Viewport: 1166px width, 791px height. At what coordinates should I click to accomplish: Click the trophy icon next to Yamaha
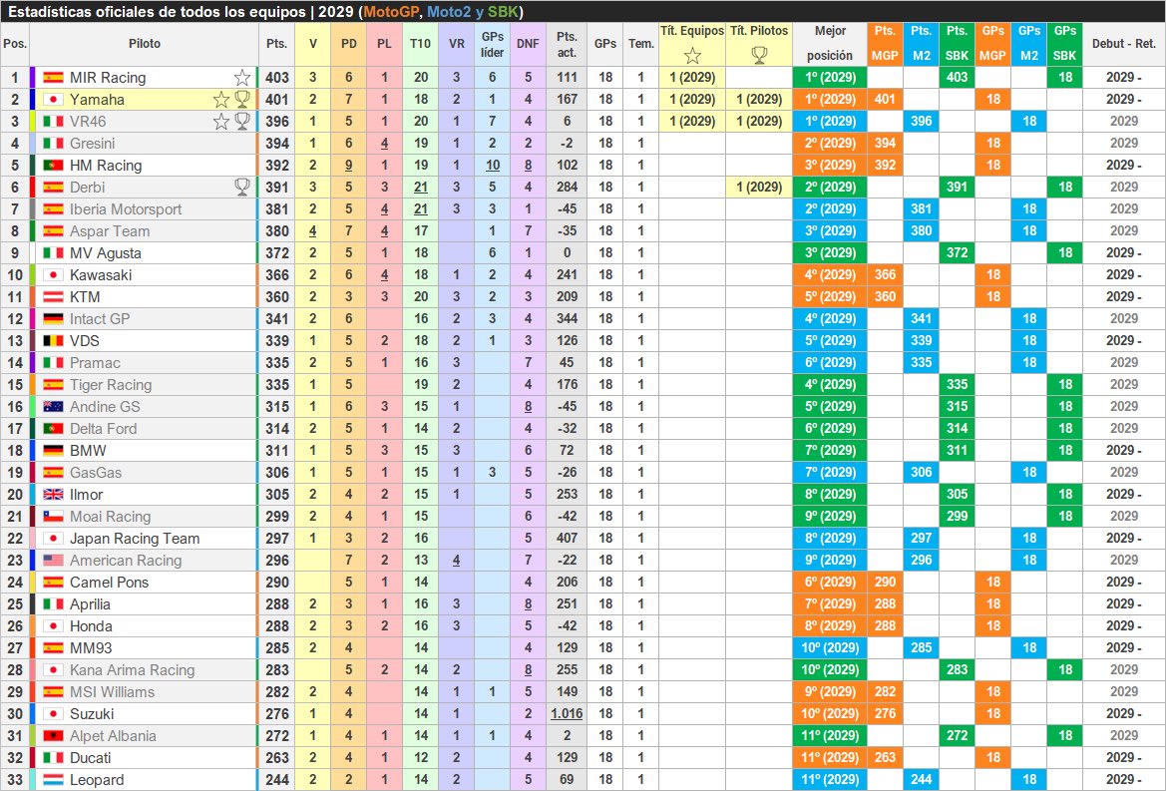point(241,99)
